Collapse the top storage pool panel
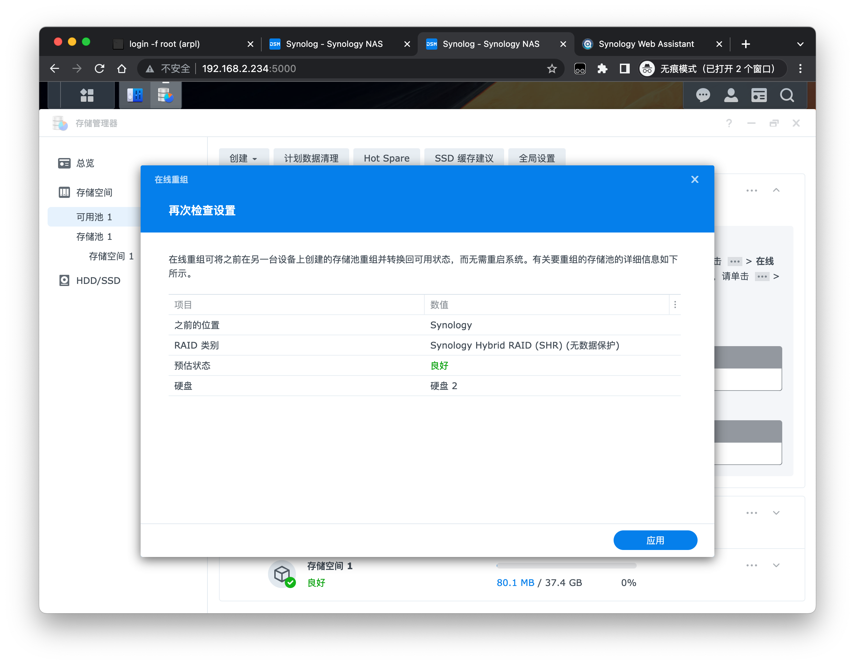Viewport: 855px width, 665px height. point(776,190)
